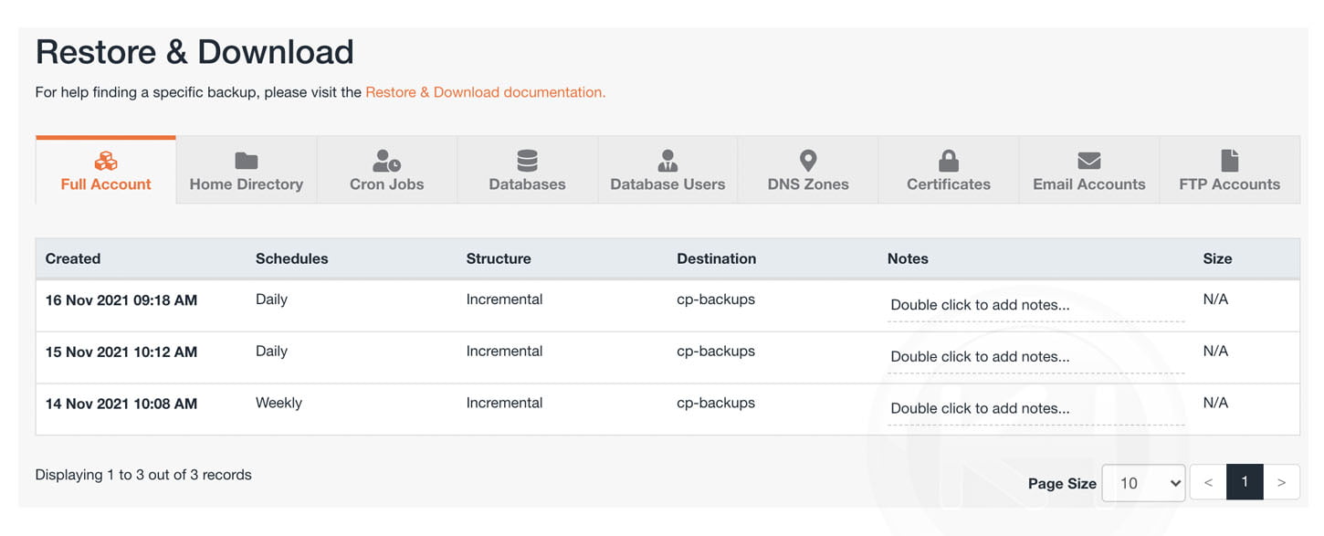Click the Certificates padlock icon
The width and height of the screenshot is (1324, 536).
click(x=949, y=162)
